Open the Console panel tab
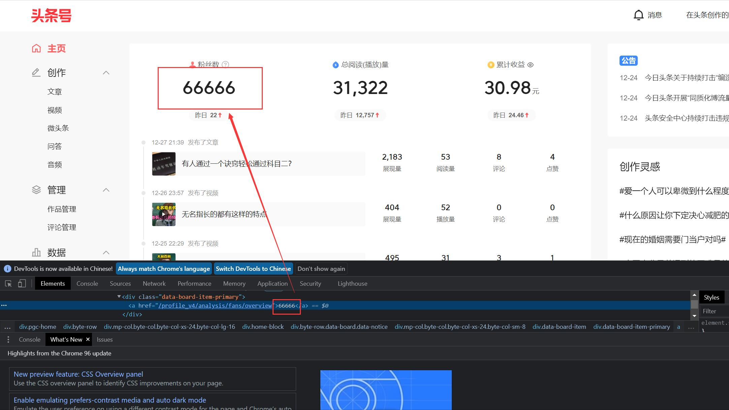729x410 pixels. pyautogui.click(x=87, y=284)
